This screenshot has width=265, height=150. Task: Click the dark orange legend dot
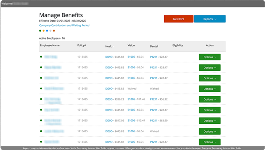click(54, 31)
